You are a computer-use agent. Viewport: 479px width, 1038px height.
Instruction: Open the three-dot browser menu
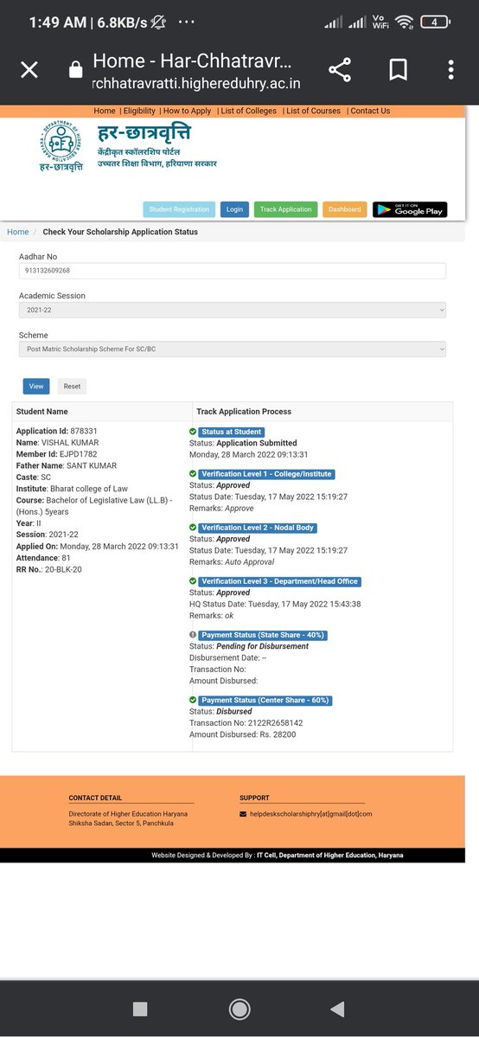pos(450,70)
